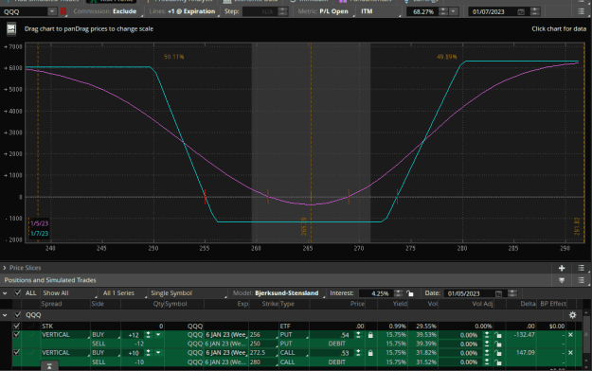Open the QQQ symbol dropdown arrow
This screenshot has height=371, width=592.
[x=52, y=11]
